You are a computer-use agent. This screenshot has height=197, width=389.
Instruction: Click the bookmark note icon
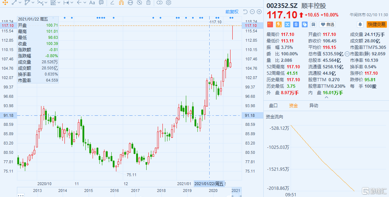coord(313,24)
